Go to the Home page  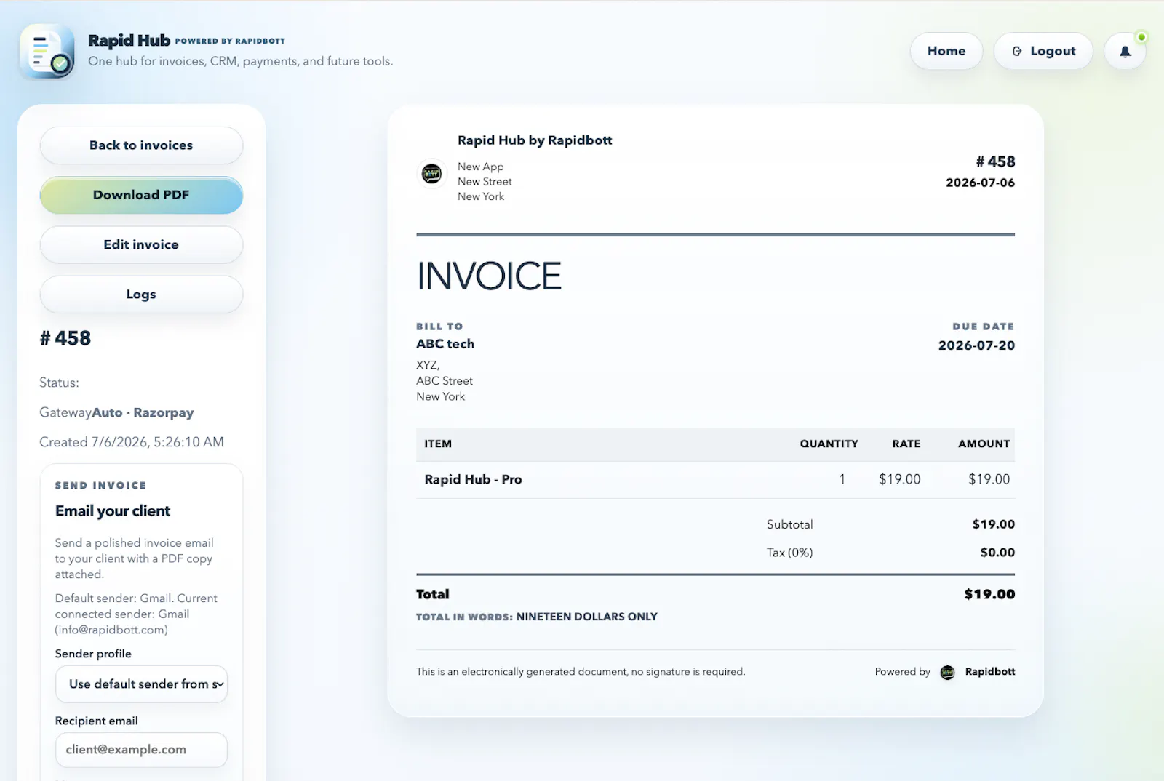click(946, 51)
